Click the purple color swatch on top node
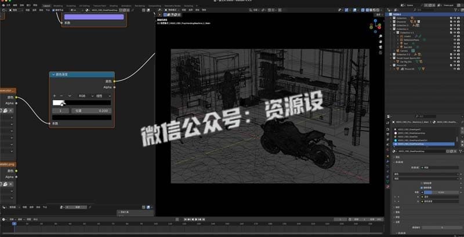This screenshot has height=237, width=464. click(x=94, y=17)
